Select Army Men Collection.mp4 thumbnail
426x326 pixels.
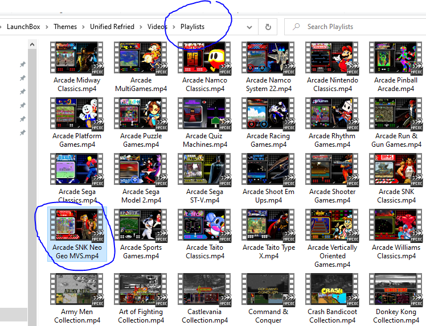pos(77,289)
